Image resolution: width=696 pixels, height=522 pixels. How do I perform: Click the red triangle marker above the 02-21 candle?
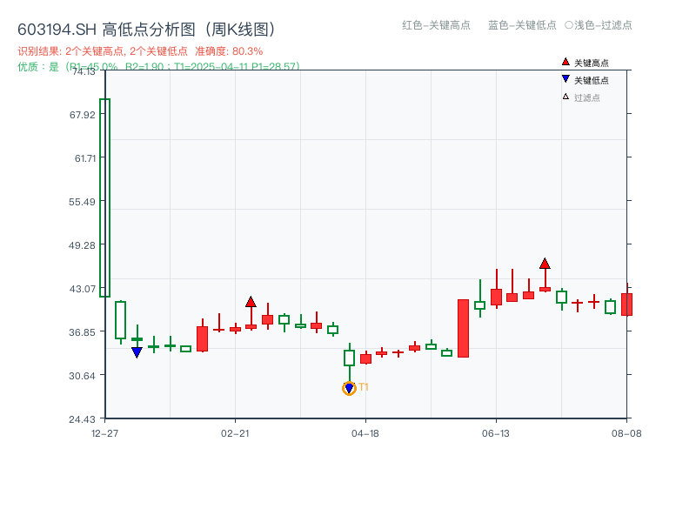[x=252, y=300]
